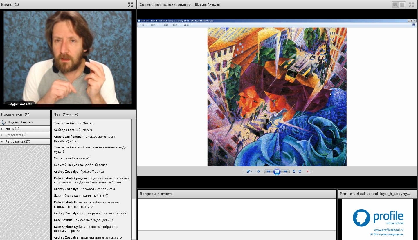This screenshot has height=240, width=418.
Task: Click the 'Так сколько здесь девиц?' message
Action: coord(83,220)
